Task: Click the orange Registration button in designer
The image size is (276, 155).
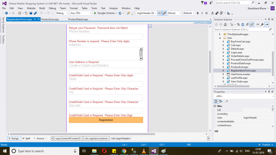Action: point(106,120)
